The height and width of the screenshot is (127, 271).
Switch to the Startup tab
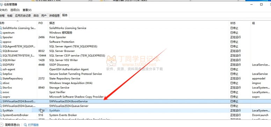pyautogui.click(x=36, y=16)
